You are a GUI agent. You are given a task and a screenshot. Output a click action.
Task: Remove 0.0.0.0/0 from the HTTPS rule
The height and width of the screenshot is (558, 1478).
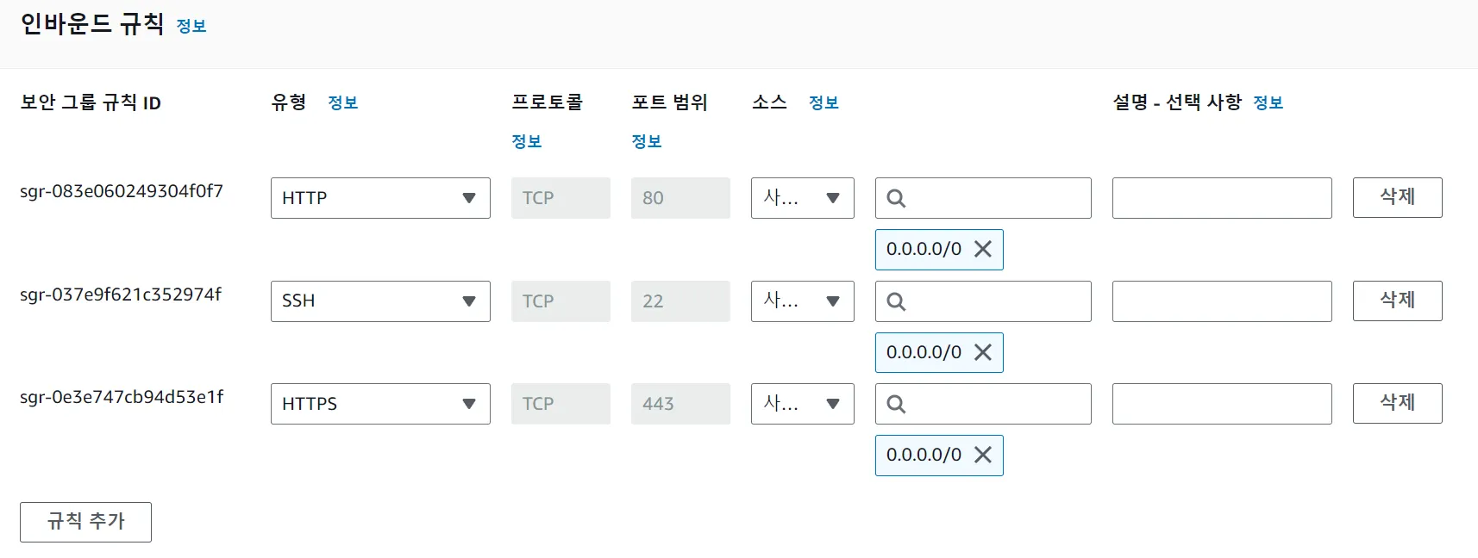tap(983, 455)
